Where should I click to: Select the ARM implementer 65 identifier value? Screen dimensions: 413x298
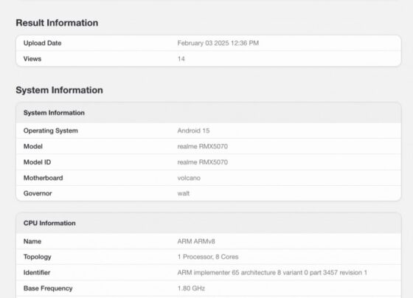click(272, 272)
